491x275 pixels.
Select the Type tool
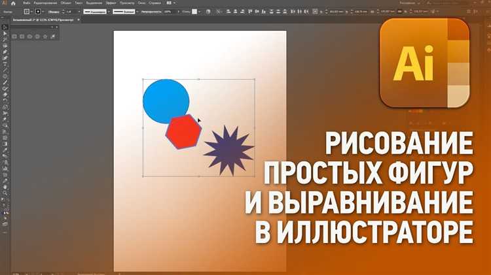pos(5,64)
